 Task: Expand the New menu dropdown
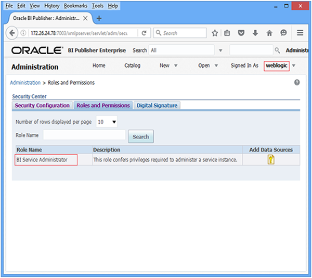pos(176,66)
